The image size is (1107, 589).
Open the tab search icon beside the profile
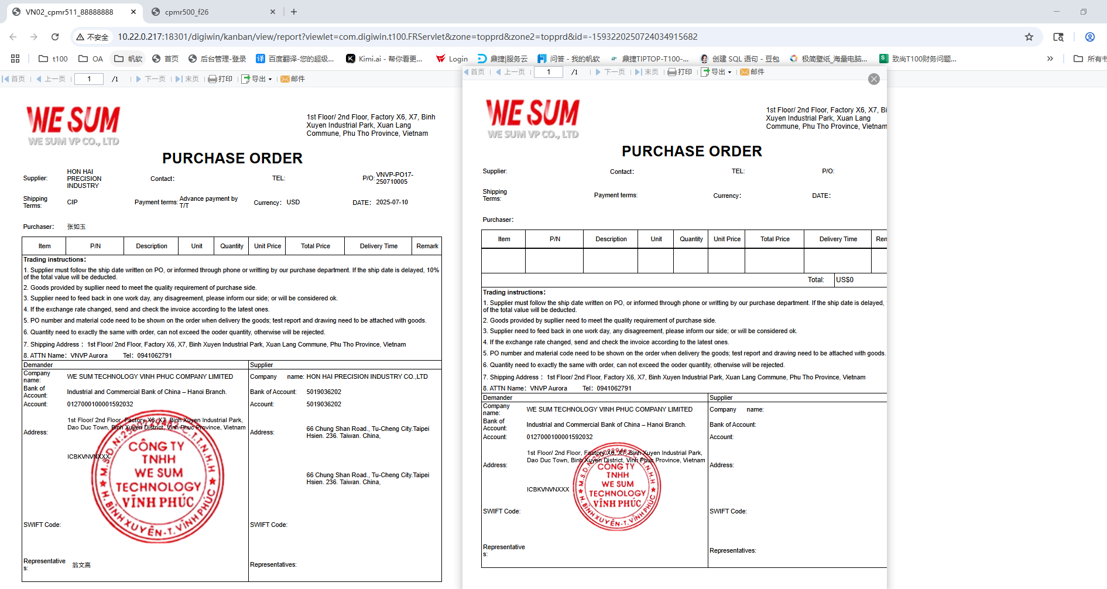[1058, 37]
